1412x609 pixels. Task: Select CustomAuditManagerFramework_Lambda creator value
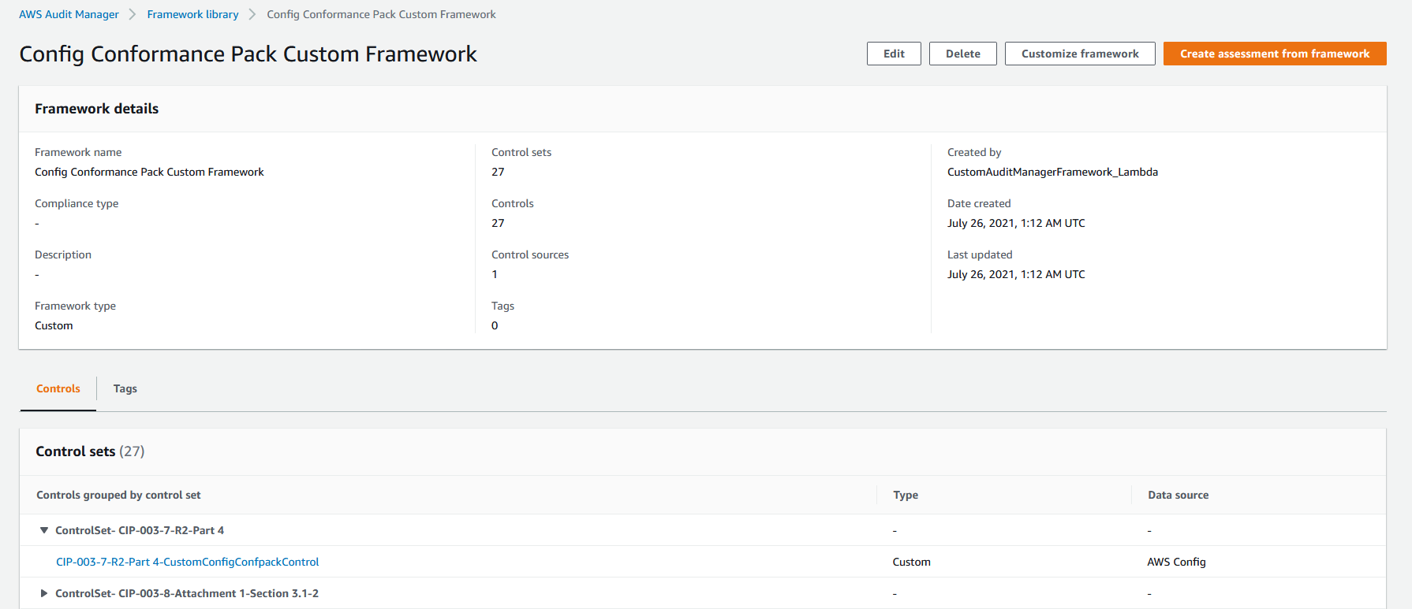coord(1052,172)
